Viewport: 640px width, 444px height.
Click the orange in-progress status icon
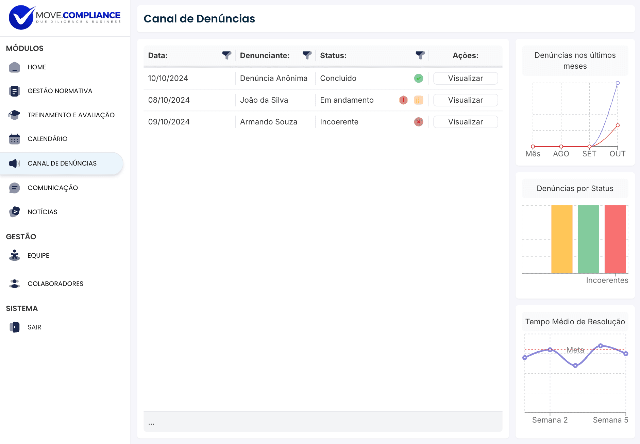(x=419, y=100)
